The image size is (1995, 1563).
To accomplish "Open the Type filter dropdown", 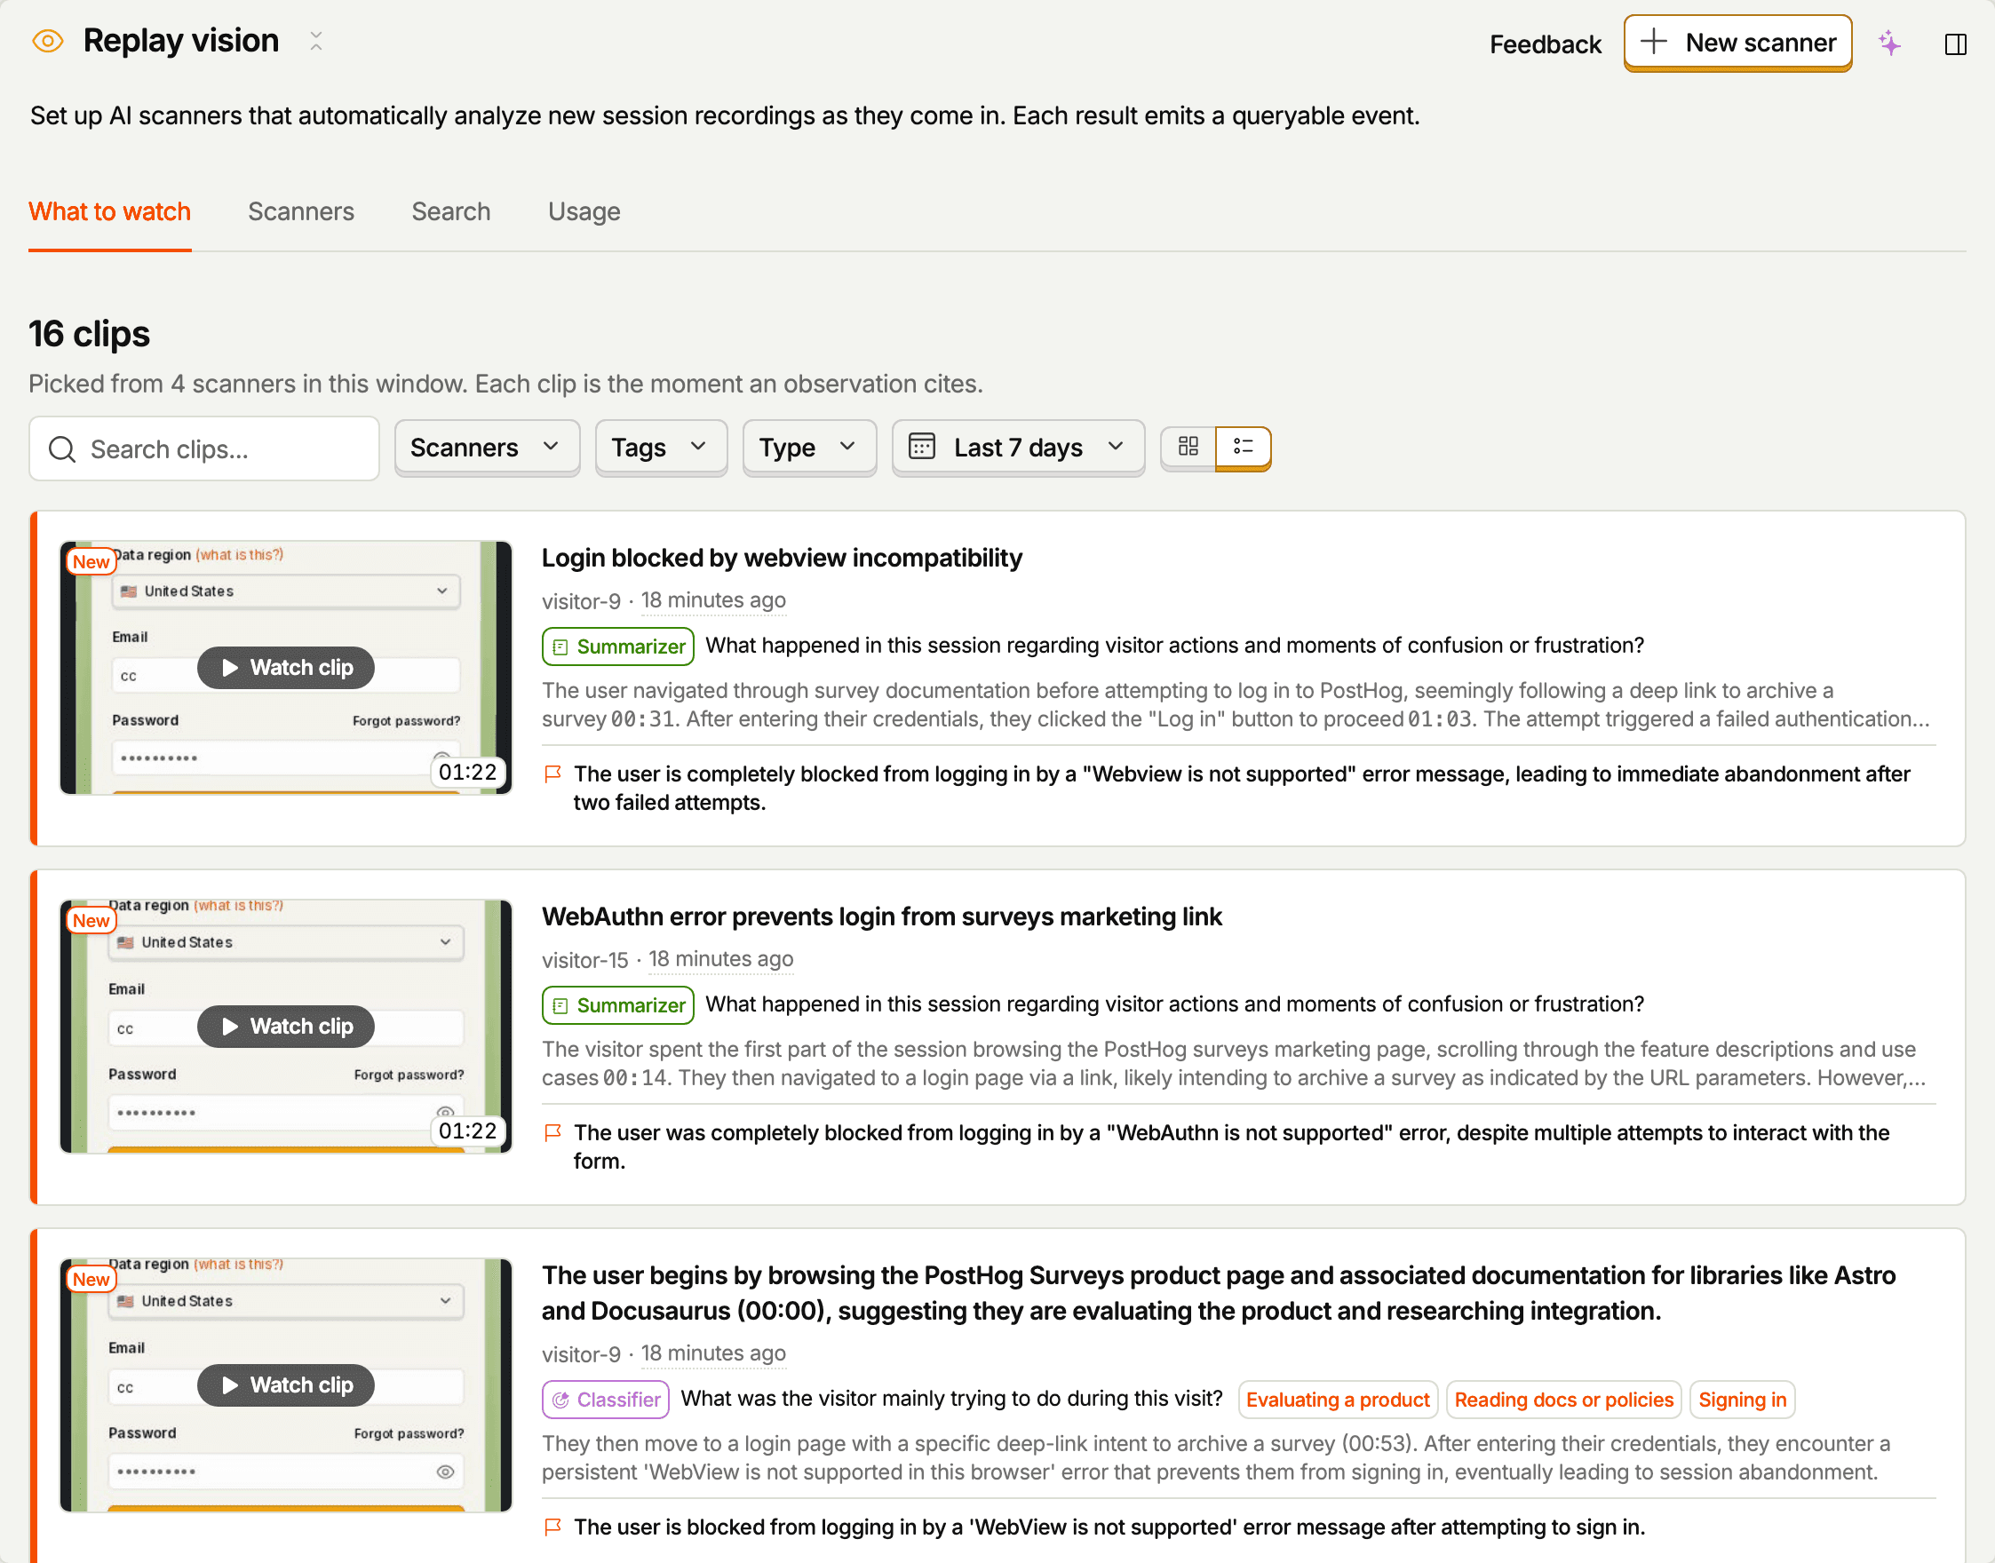I will [x=809, y=448].
